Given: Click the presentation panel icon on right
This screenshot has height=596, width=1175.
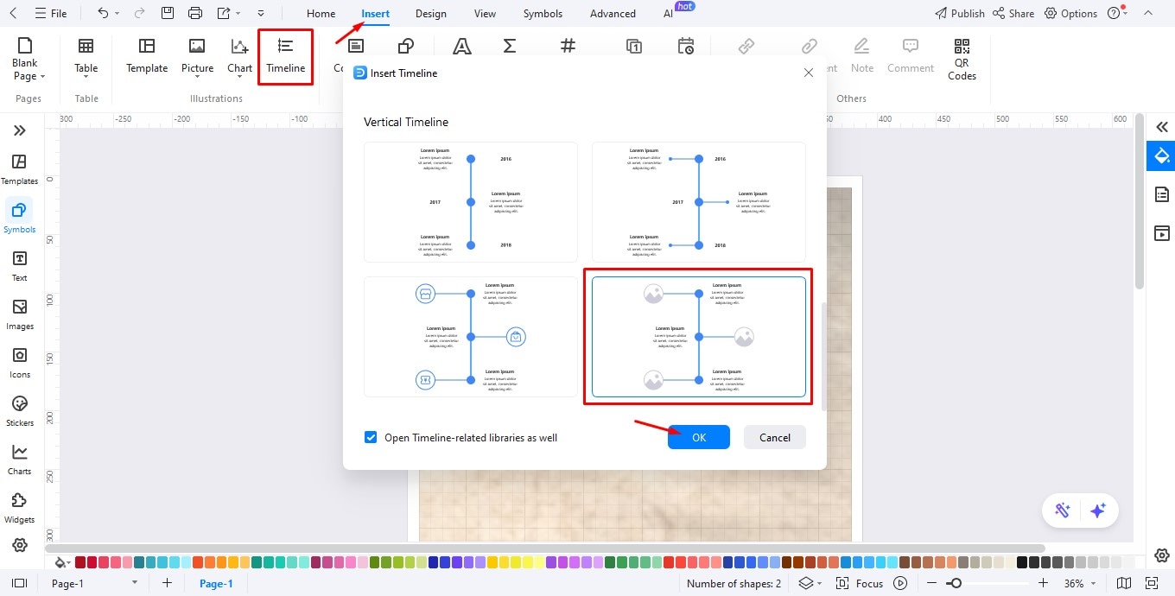Looking at the screenshot, I should tap(1162, 233).
